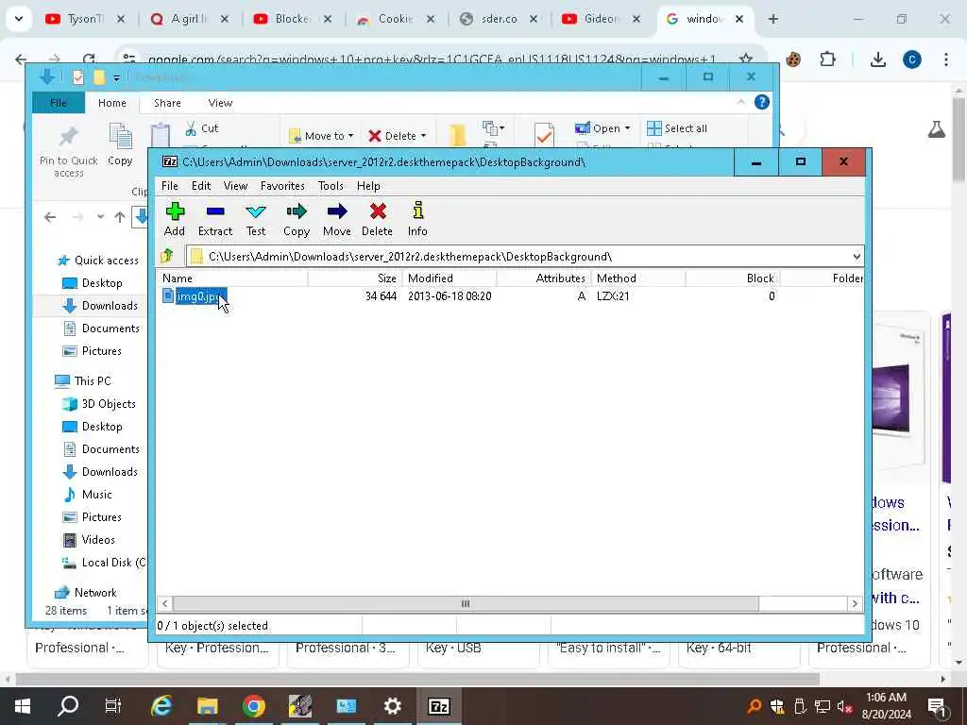Switch to Home tab in File Explorer

(112, 103)
